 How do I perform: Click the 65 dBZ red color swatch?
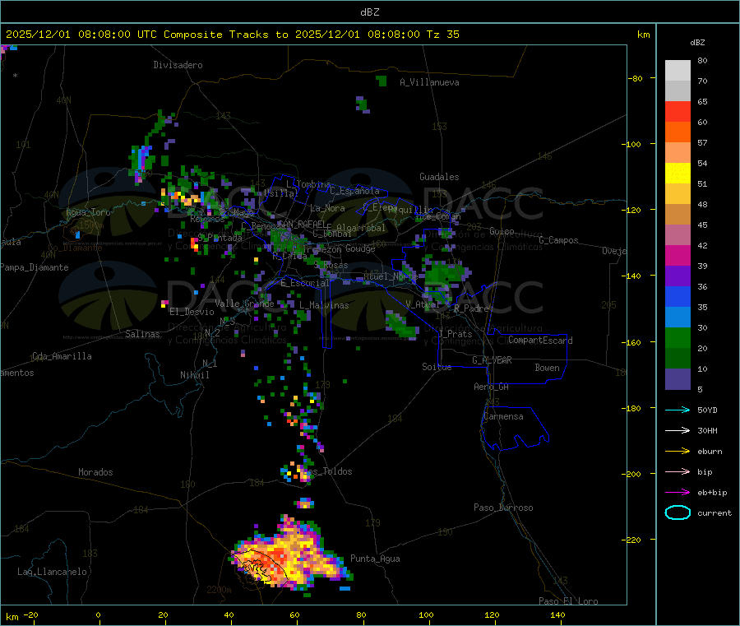tap(678, 111)
